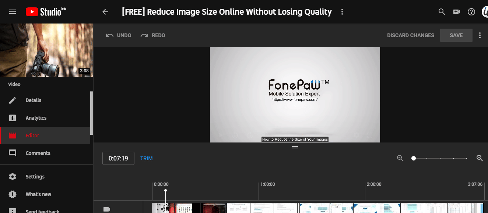Viewport: 488px width, 213px height.
Task: Switch to the Editor section
Action: [x=32, y=135]
